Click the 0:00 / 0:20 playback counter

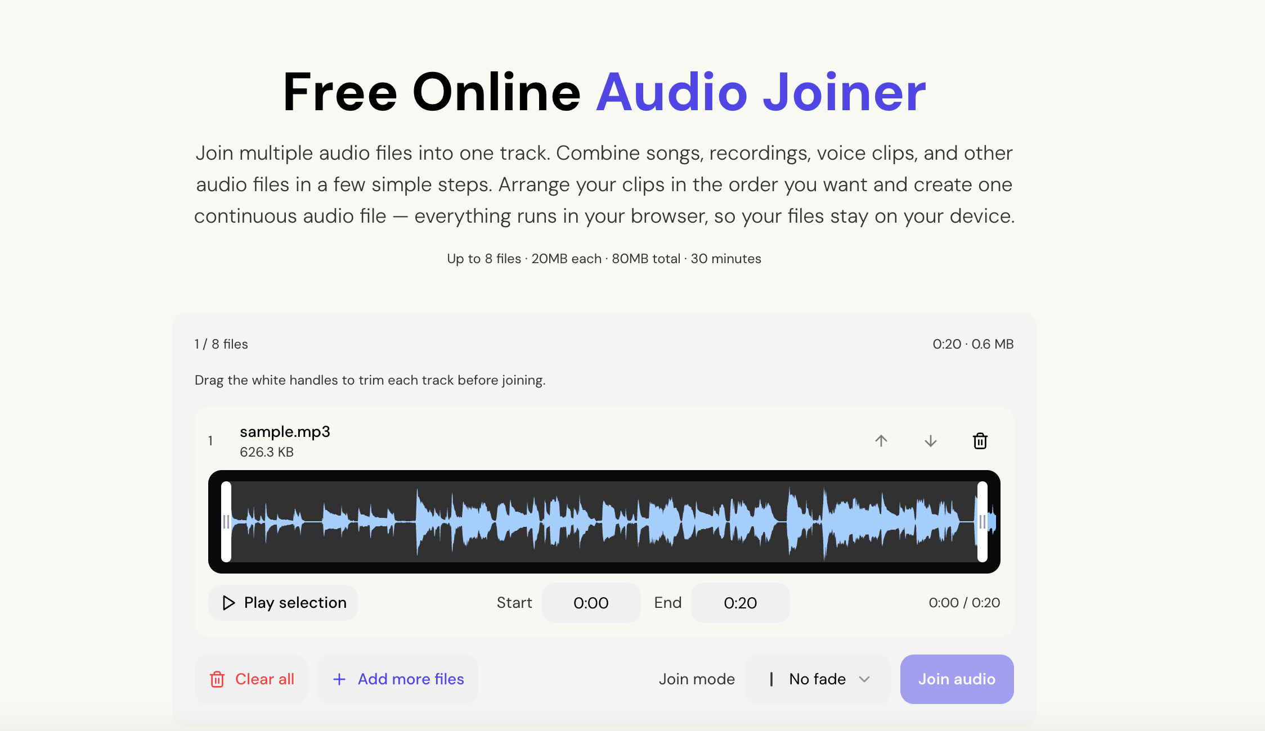[965, 603]
